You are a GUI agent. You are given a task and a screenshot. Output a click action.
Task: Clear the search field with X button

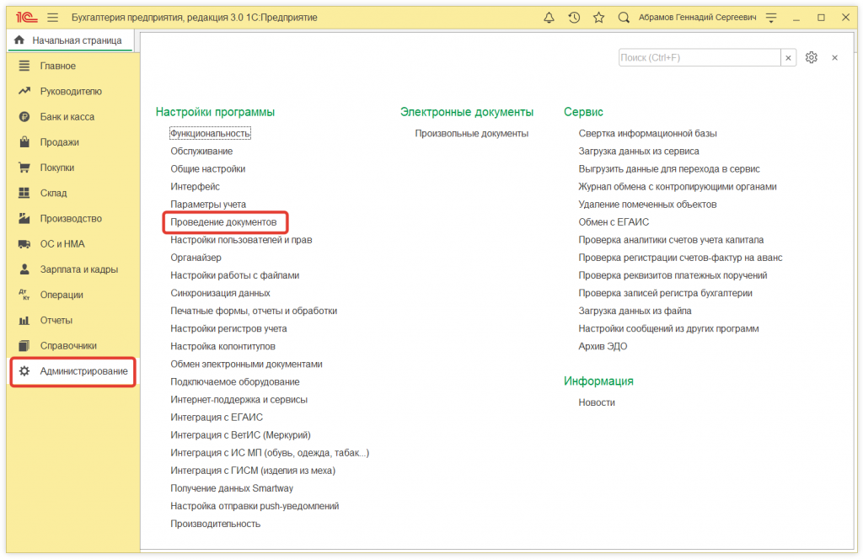coord(789,57)
